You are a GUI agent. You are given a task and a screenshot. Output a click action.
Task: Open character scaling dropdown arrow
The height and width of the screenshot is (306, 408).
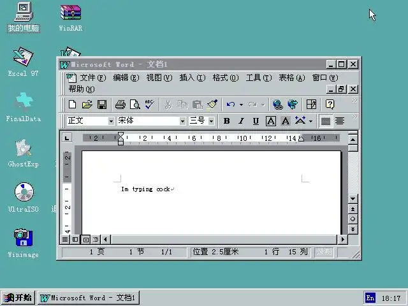(x=310, y=121)
